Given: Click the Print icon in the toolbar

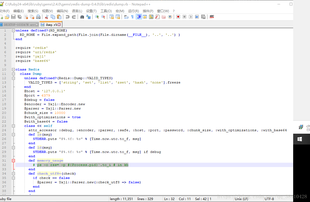Looking at the screenshot, I should [38, 17].
